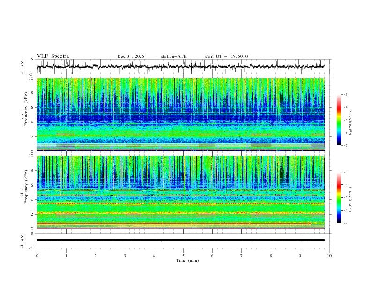Viewport: 371px width, 287px height.
Task: Click the "-3" tick on upper color scale
Action: (x=345, y=94)
